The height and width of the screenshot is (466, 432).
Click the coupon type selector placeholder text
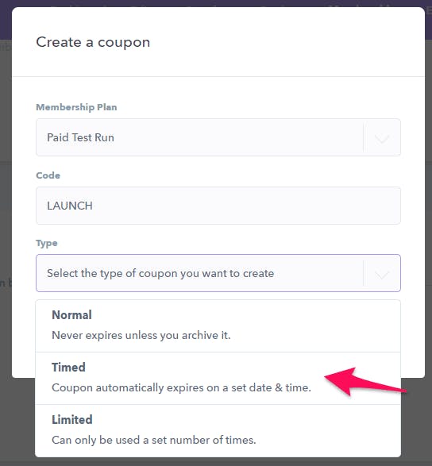click(160, 273)
